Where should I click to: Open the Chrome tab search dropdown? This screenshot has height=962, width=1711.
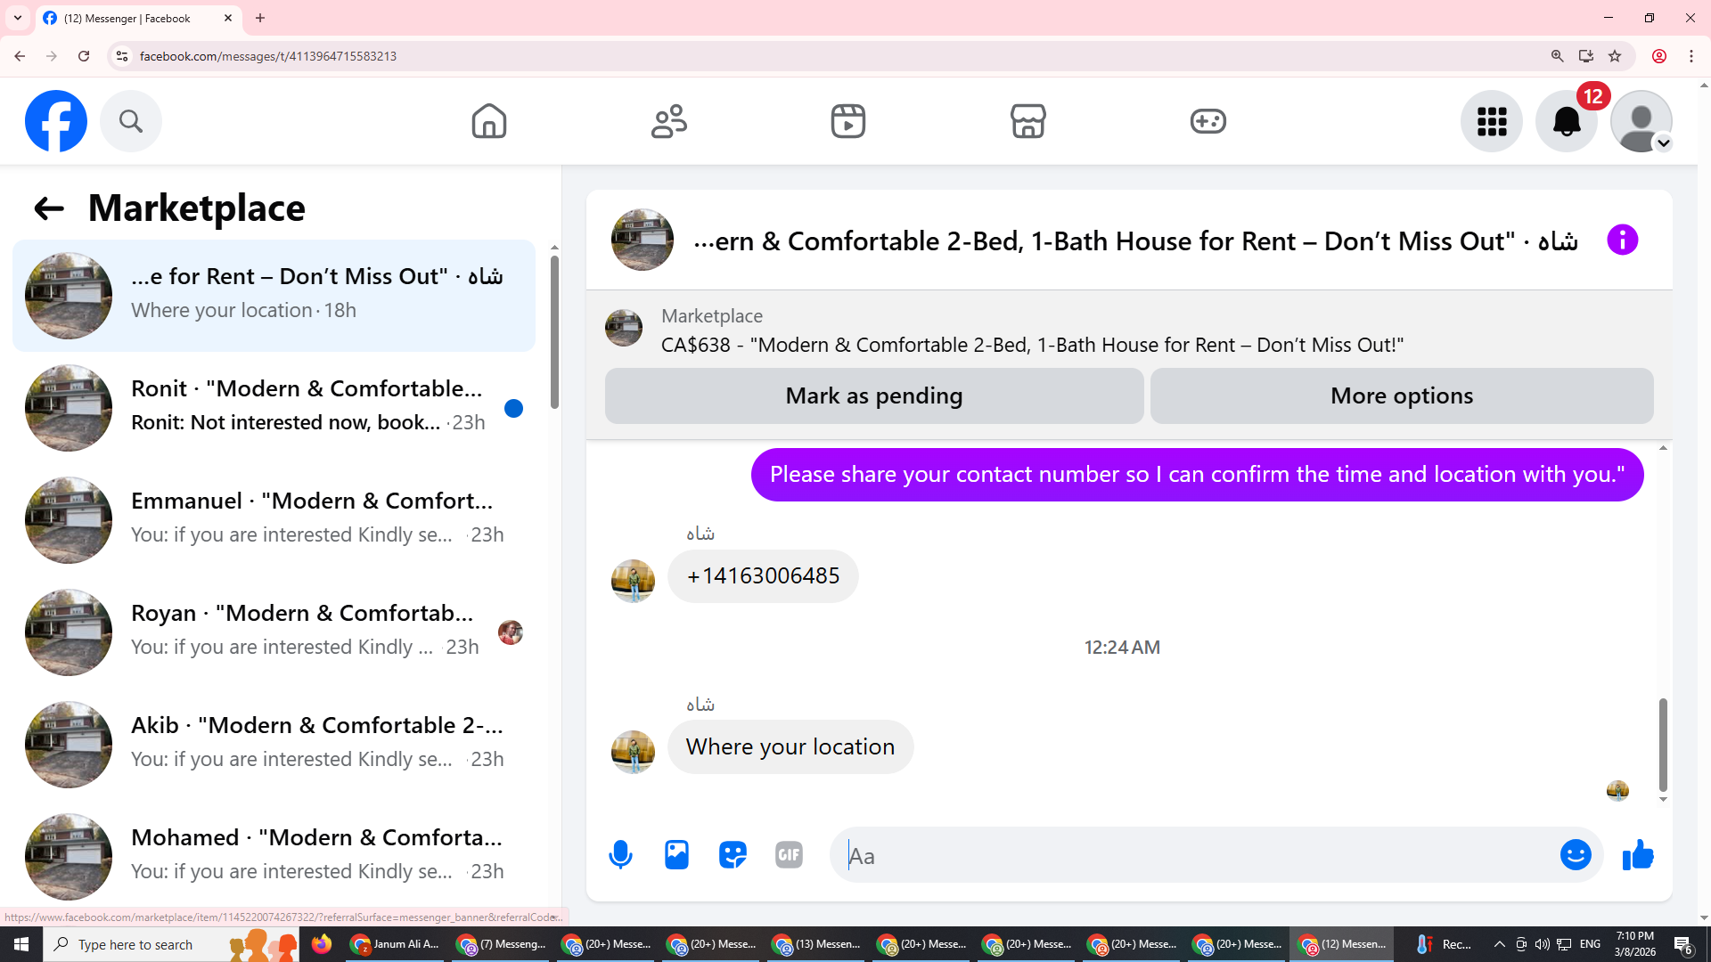[17, 18]
